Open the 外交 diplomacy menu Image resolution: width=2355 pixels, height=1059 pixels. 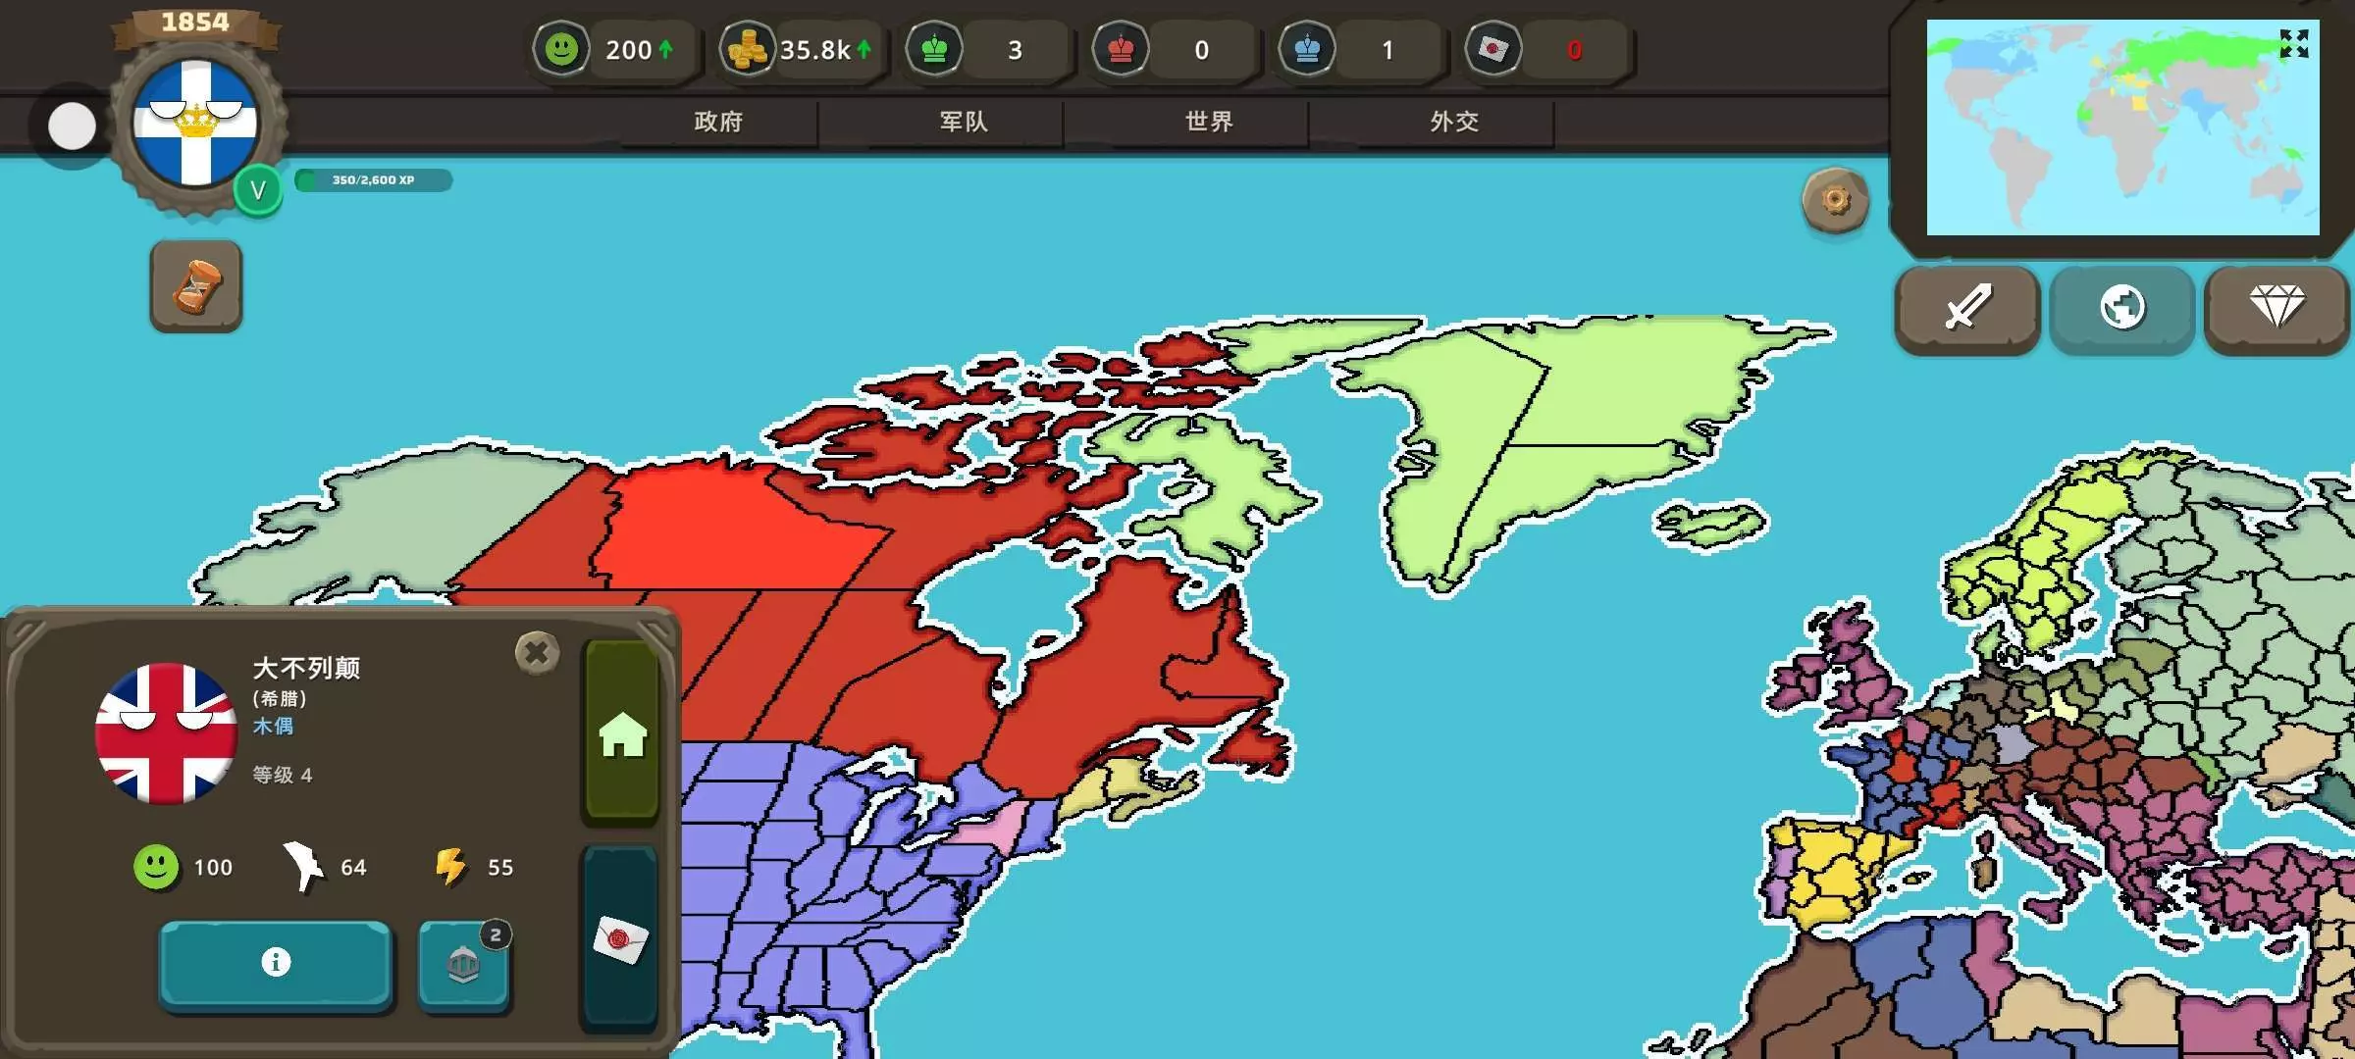(1454, 122)
